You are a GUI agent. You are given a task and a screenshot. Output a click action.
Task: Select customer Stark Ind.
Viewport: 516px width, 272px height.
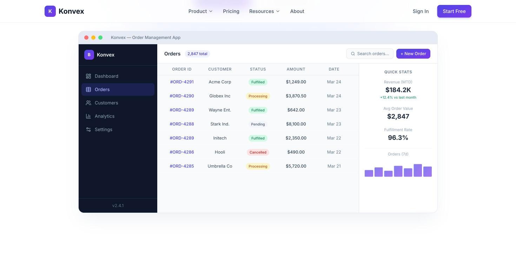(220, 124)
